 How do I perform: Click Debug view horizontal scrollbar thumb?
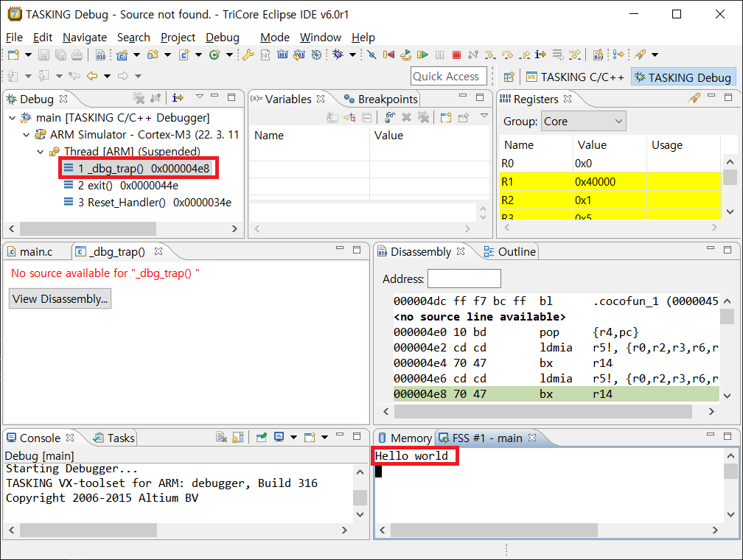pos(88,229)
